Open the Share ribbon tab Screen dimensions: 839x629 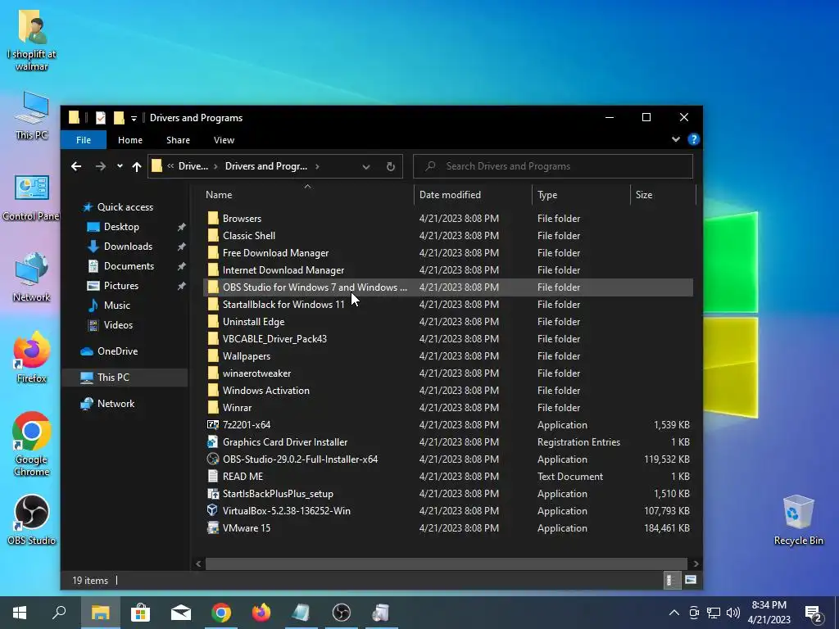(178, 139)
